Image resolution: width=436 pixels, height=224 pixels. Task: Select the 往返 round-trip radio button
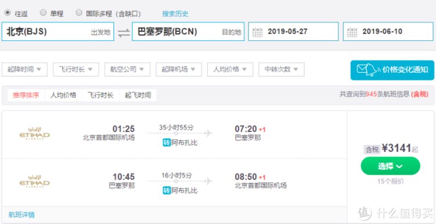tap(8, 13)
